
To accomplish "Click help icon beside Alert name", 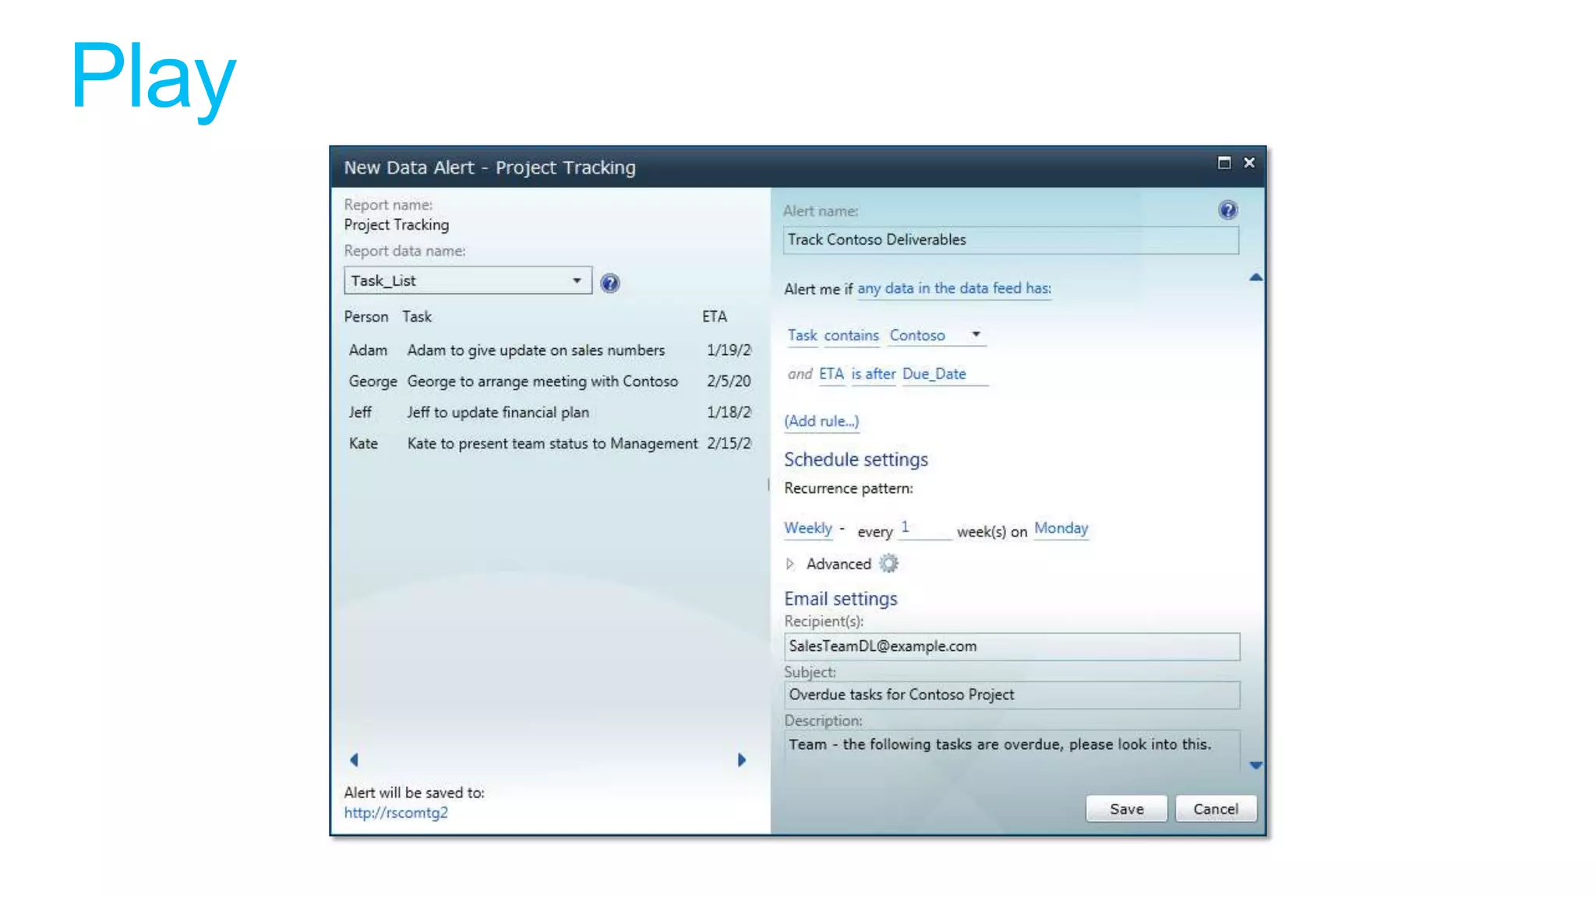I will (x=1227, y=210).
